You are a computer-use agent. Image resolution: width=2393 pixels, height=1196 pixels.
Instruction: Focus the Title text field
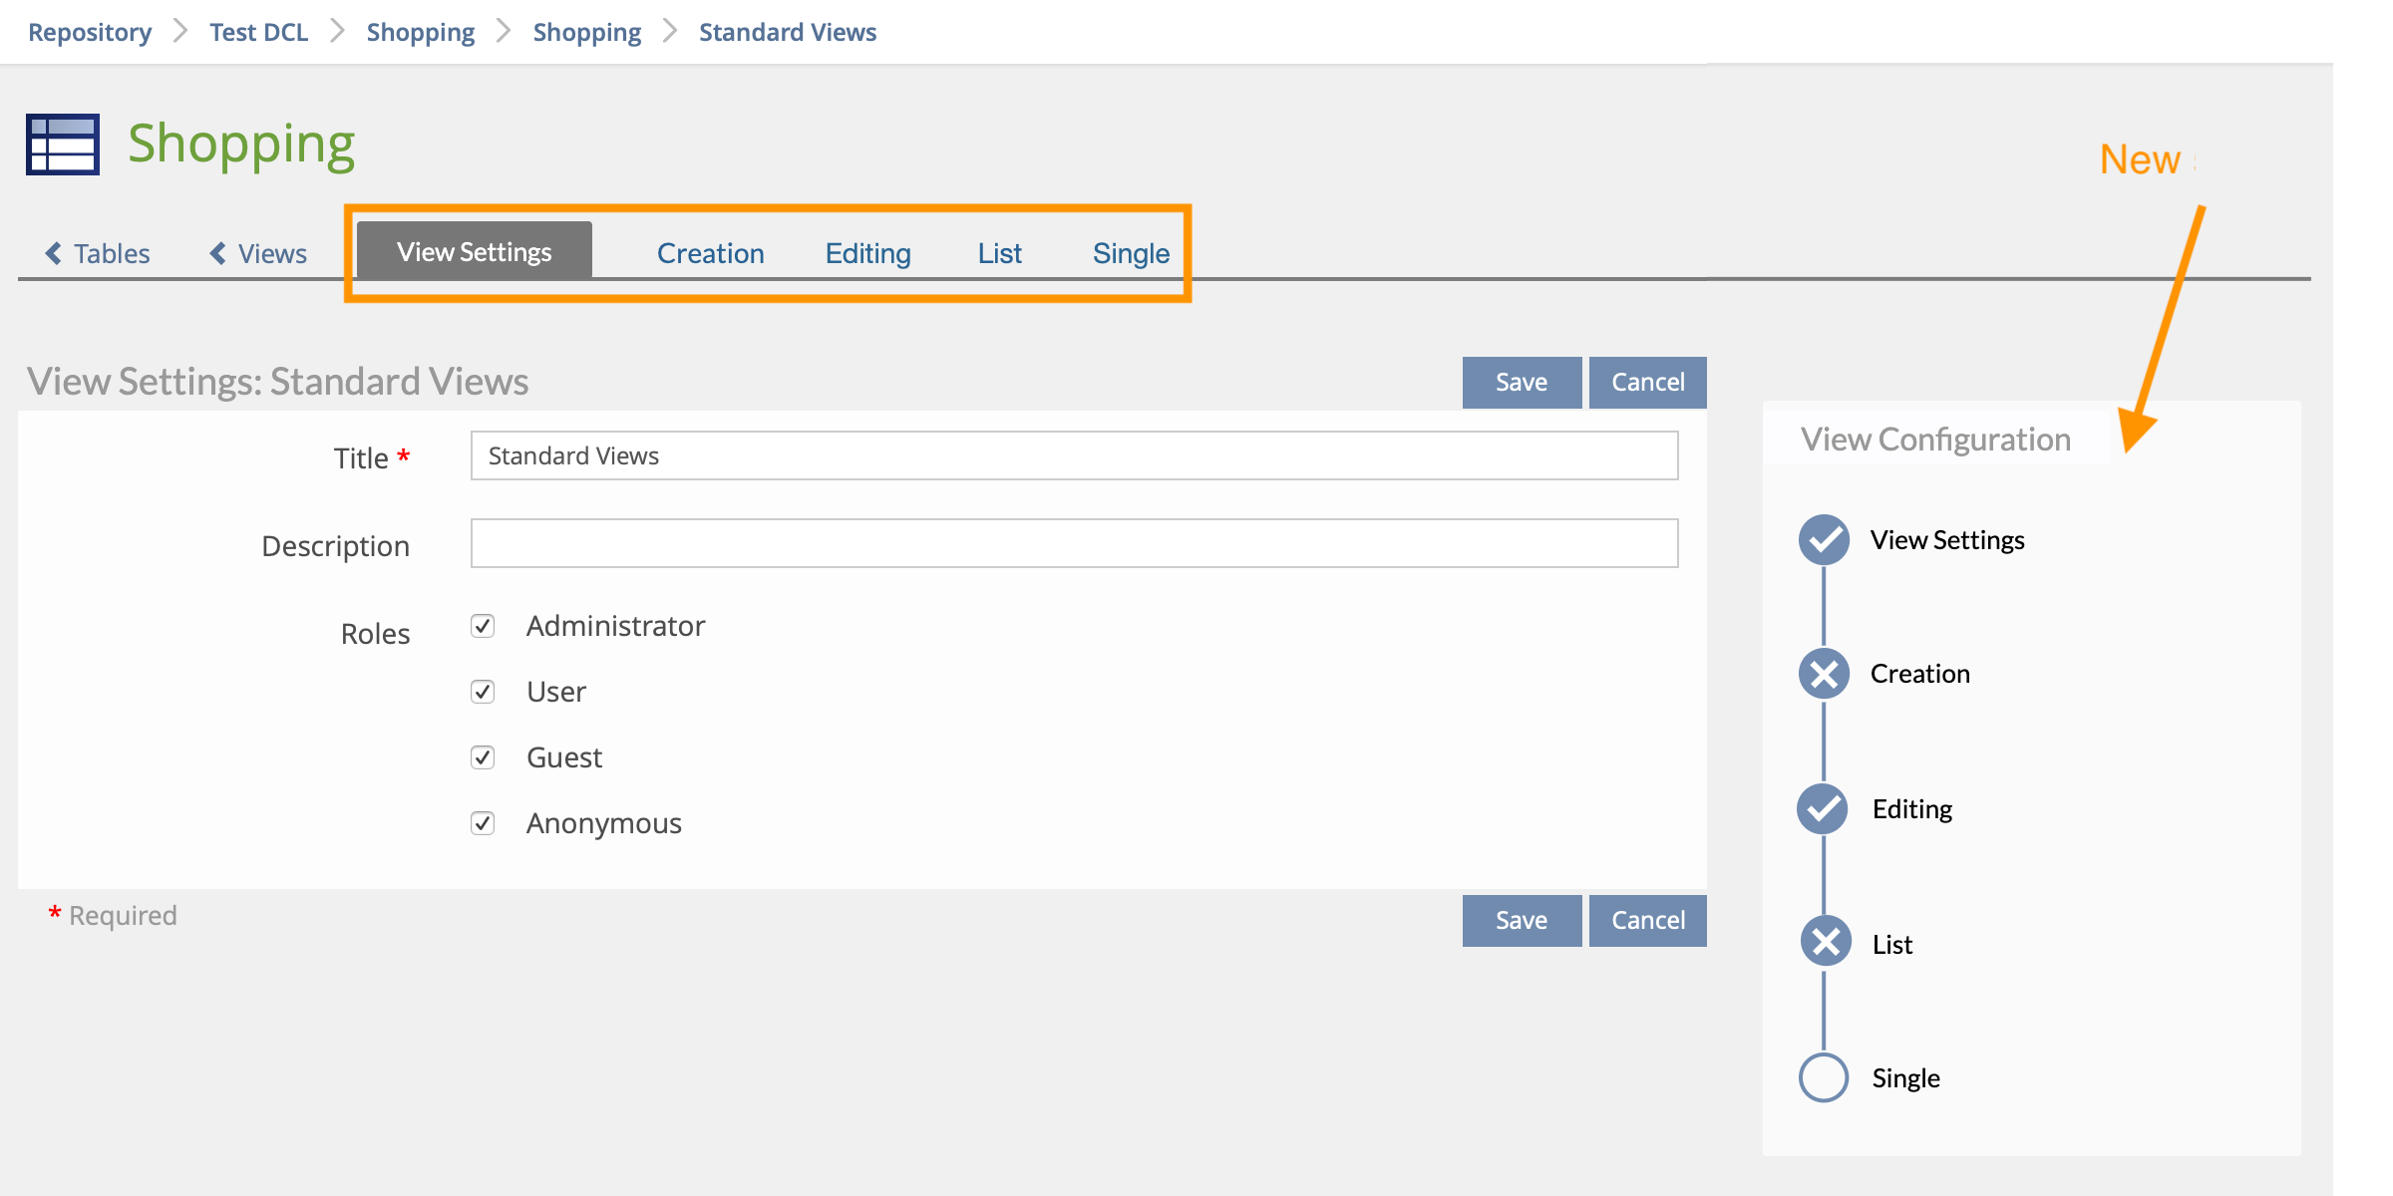click(x=1074, y=455)
